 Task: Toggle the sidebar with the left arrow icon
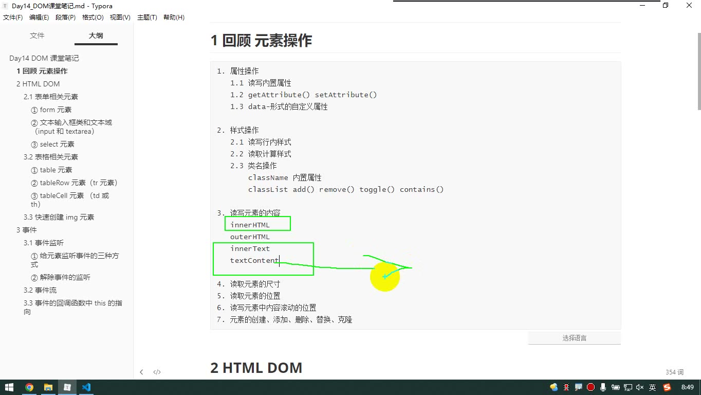point(141,372)
